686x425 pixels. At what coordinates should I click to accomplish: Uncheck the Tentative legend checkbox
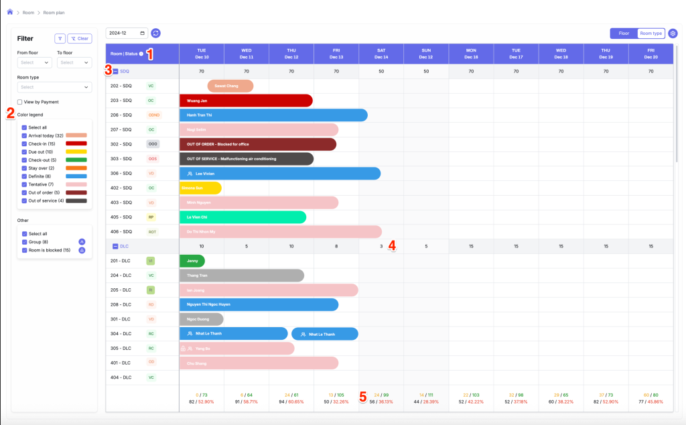[25, 184]
